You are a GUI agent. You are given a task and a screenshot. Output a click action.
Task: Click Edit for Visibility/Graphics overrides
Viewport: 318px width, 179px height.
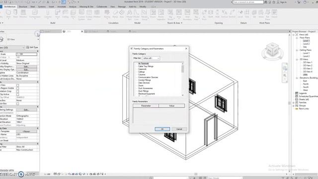point(26,67)
